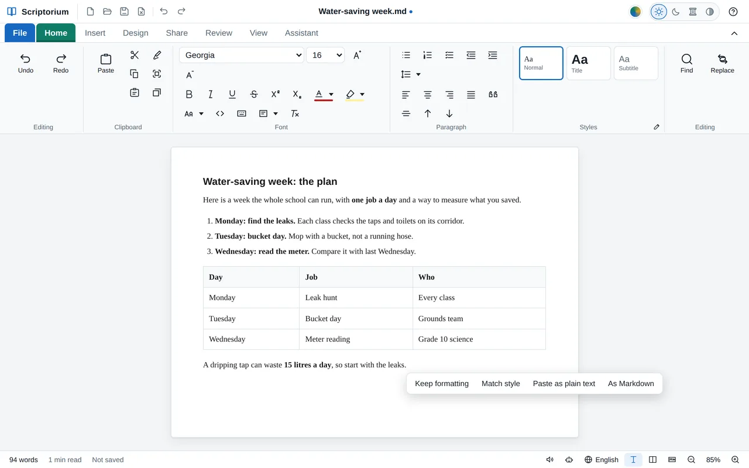Insert inline code with the angle-brackets icon
749x468 pixels.
click(220, 113)
